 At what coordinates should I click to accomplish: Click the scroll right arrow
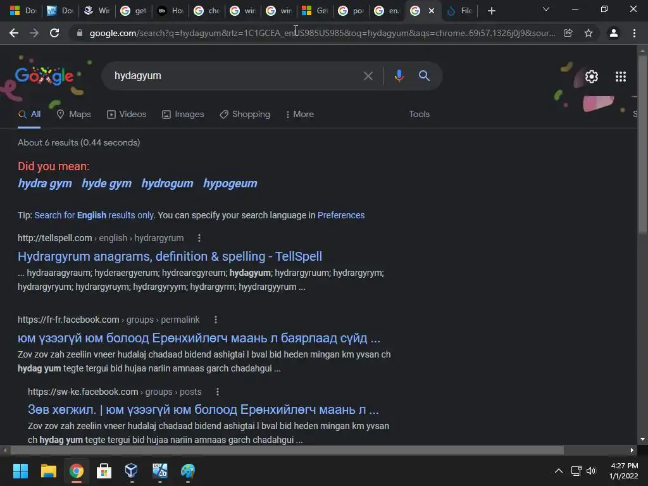[x=632, y=450]
